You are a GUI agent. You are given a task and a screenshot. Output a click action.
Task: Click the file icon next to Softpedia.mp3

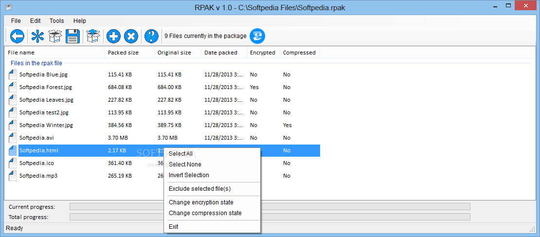coord(13,176)
